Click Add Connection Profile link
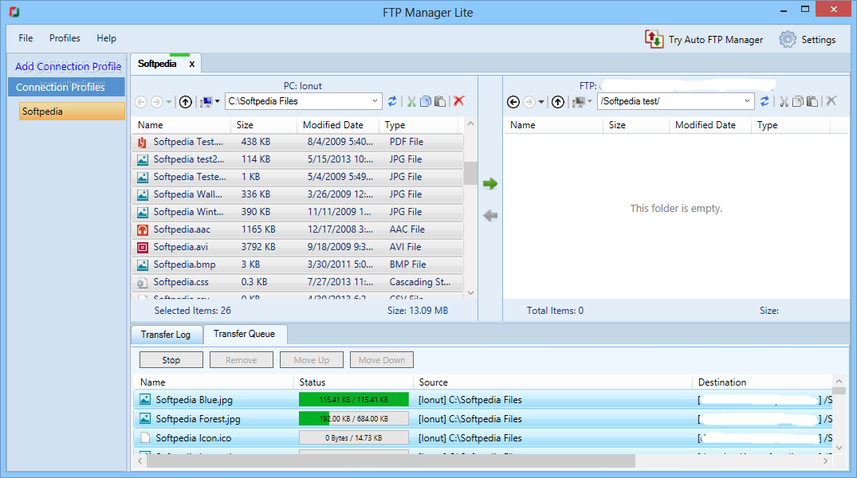The width and height of the screenshot is (857, 478). tap(69, 67)
